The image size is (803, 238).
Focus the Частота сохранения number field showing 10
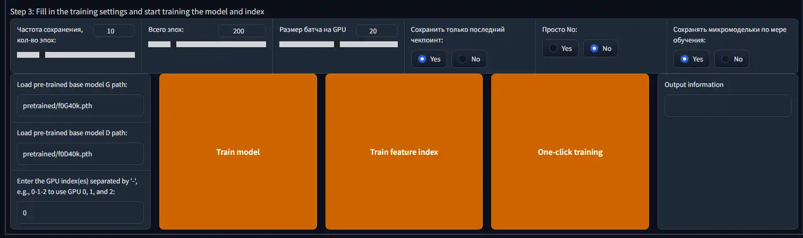coord(114,31)
